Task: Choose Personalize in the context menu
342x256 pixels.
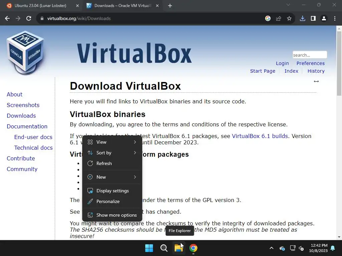Action: coord(112,201)
